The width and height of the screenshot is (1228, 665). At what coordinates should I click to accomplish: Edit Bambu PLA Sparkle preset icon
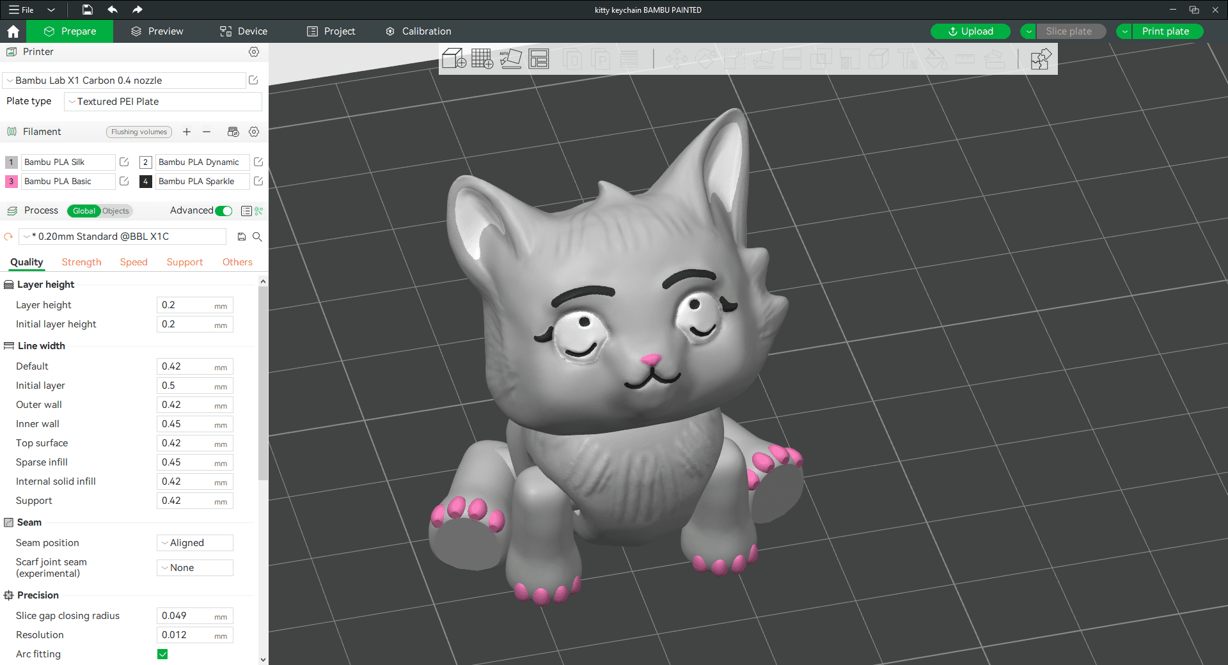[258, 182]
